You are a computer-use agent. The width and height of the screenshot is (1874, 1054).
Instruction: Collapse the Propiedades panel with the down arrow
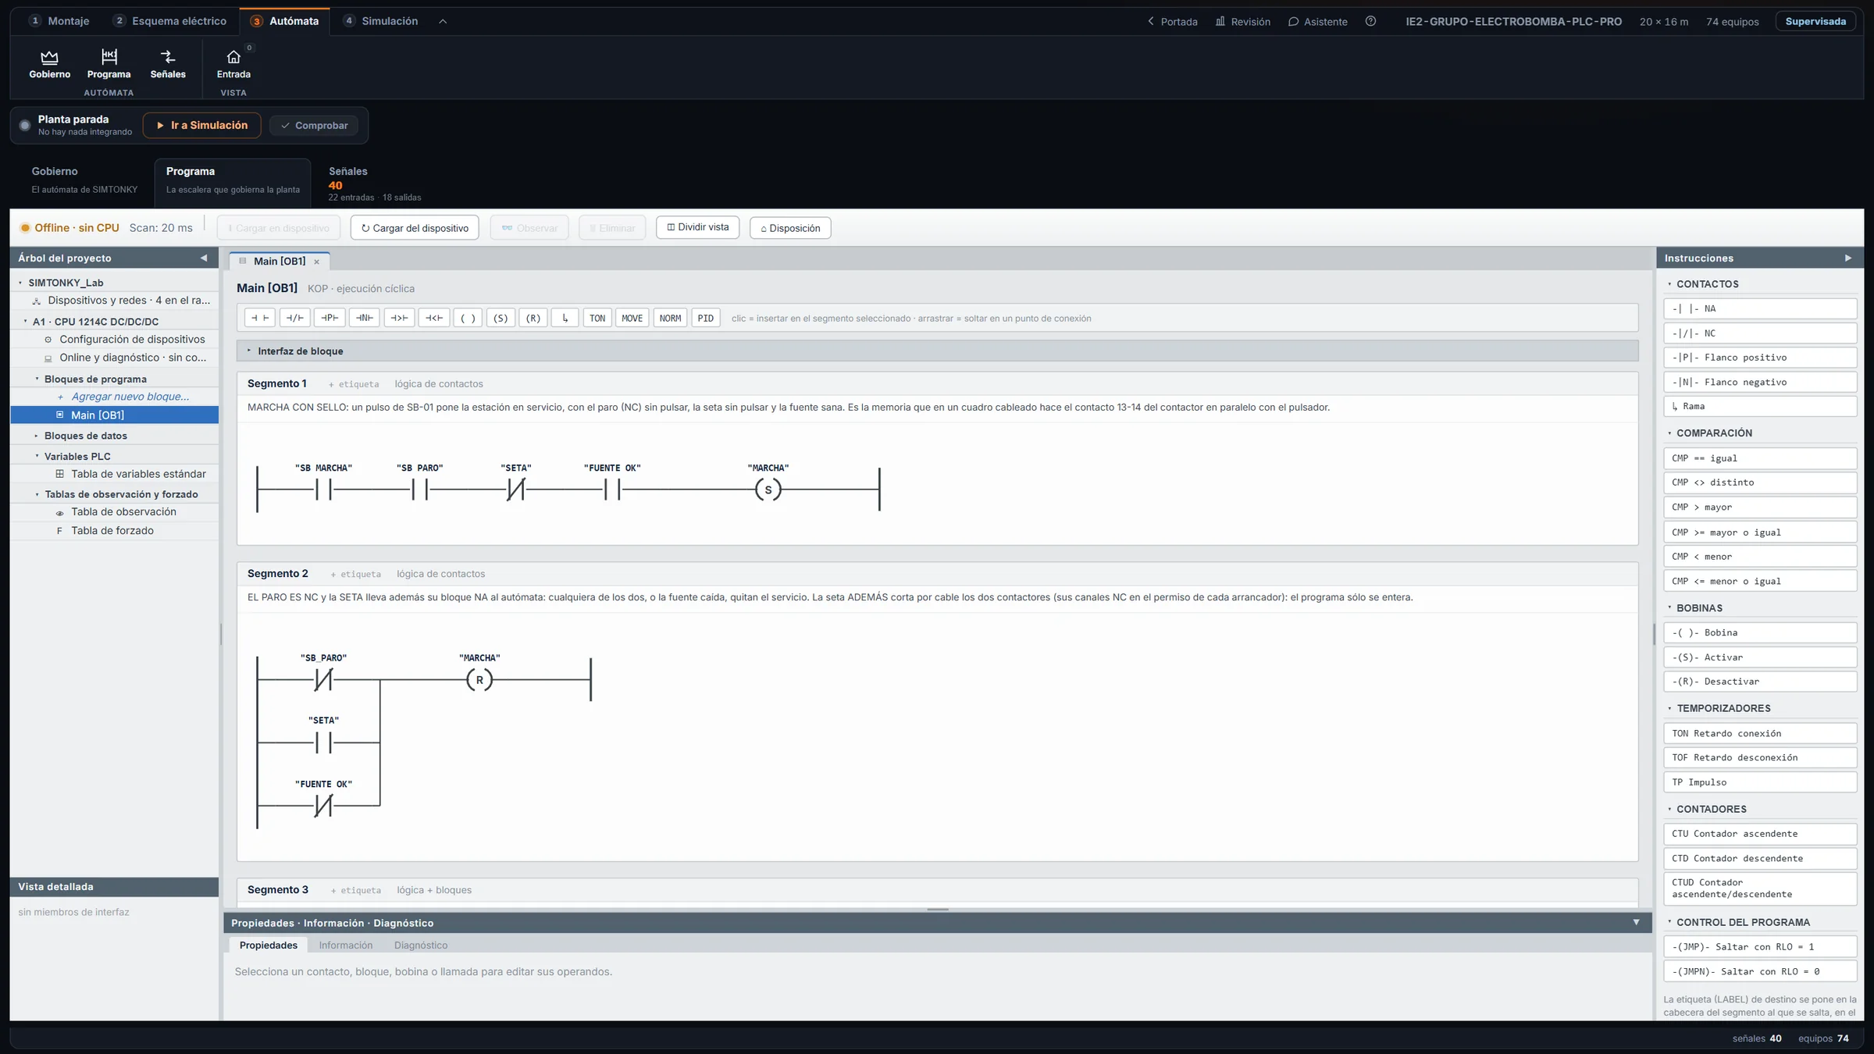coord(1636,922)
